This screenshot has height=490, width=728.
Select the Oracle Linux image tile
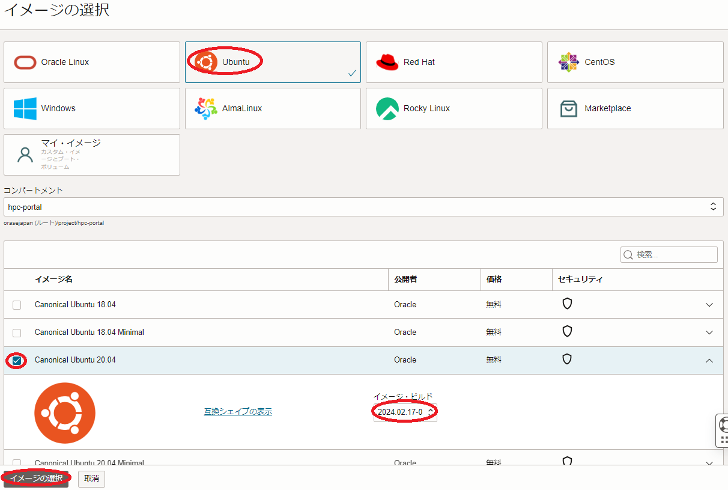tap(91, 62)
